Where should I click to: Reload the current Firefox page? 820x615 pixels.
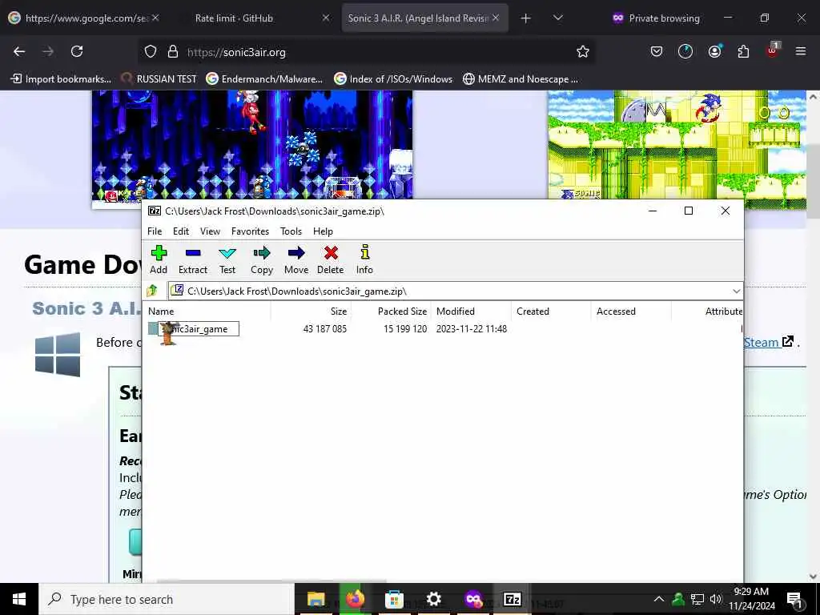click(77, 51)
